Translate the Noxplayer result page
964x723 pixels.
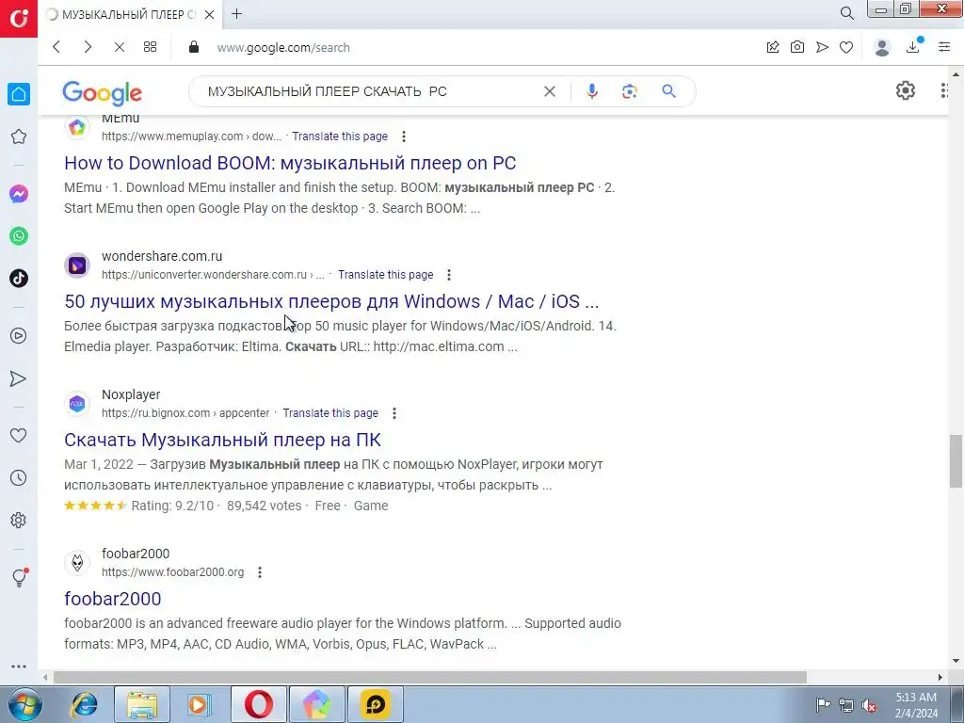pyautogui.click(x=330, y=413)
